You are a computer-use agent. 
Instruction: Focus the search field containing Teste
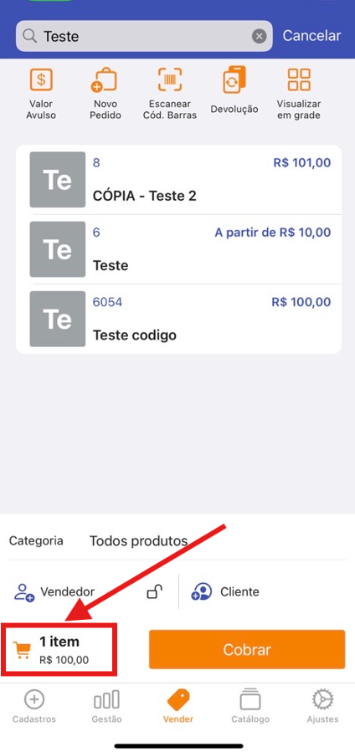tap(144, 36)
